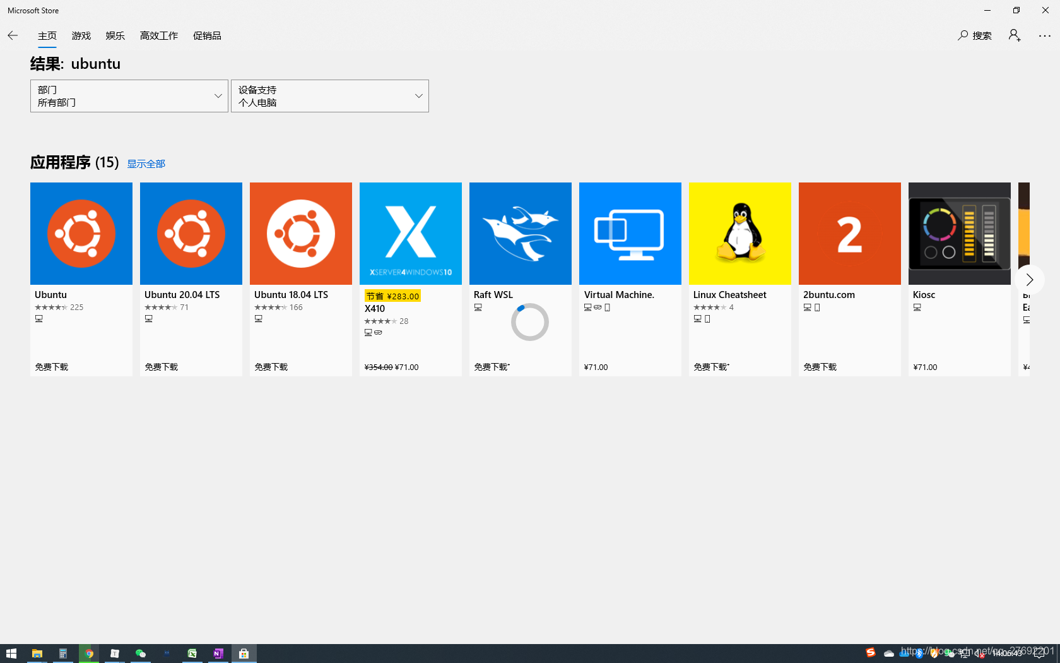
Task: Open Google Chrome from the taskbar
Action: click(x=89, y=654)
